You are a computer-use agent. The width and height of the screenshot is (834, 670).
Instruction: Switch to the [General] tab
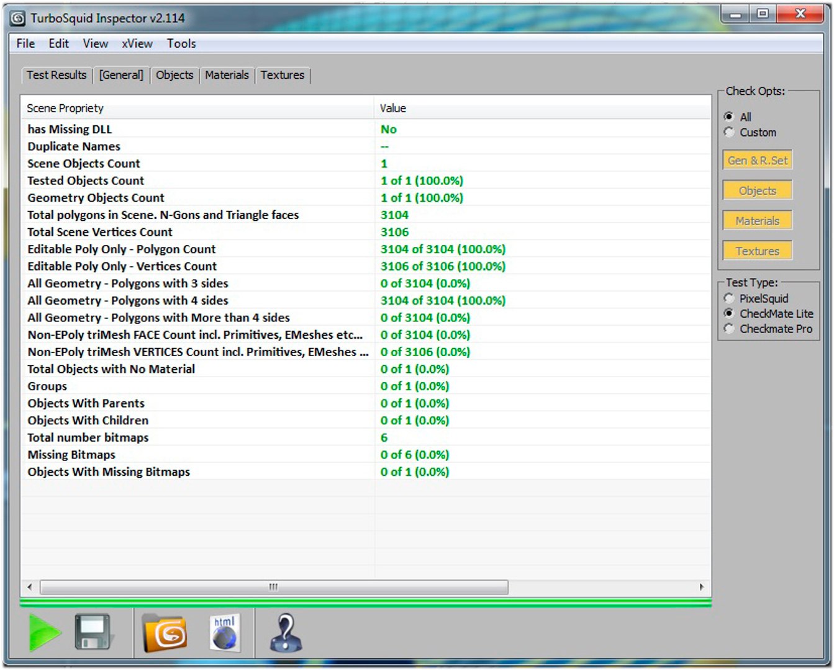coord(121,75)
